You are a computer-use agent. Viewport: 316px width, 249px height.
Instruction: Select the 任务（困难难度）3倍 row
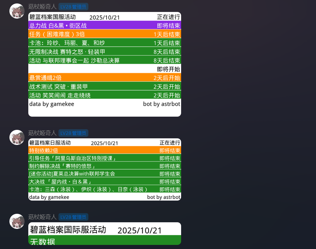105,34
